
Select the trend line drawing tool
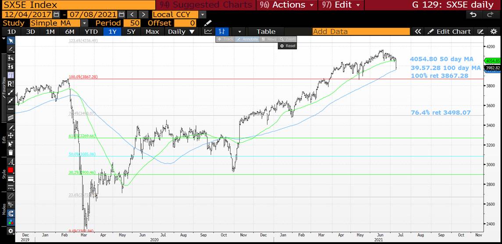click(11, 49)
